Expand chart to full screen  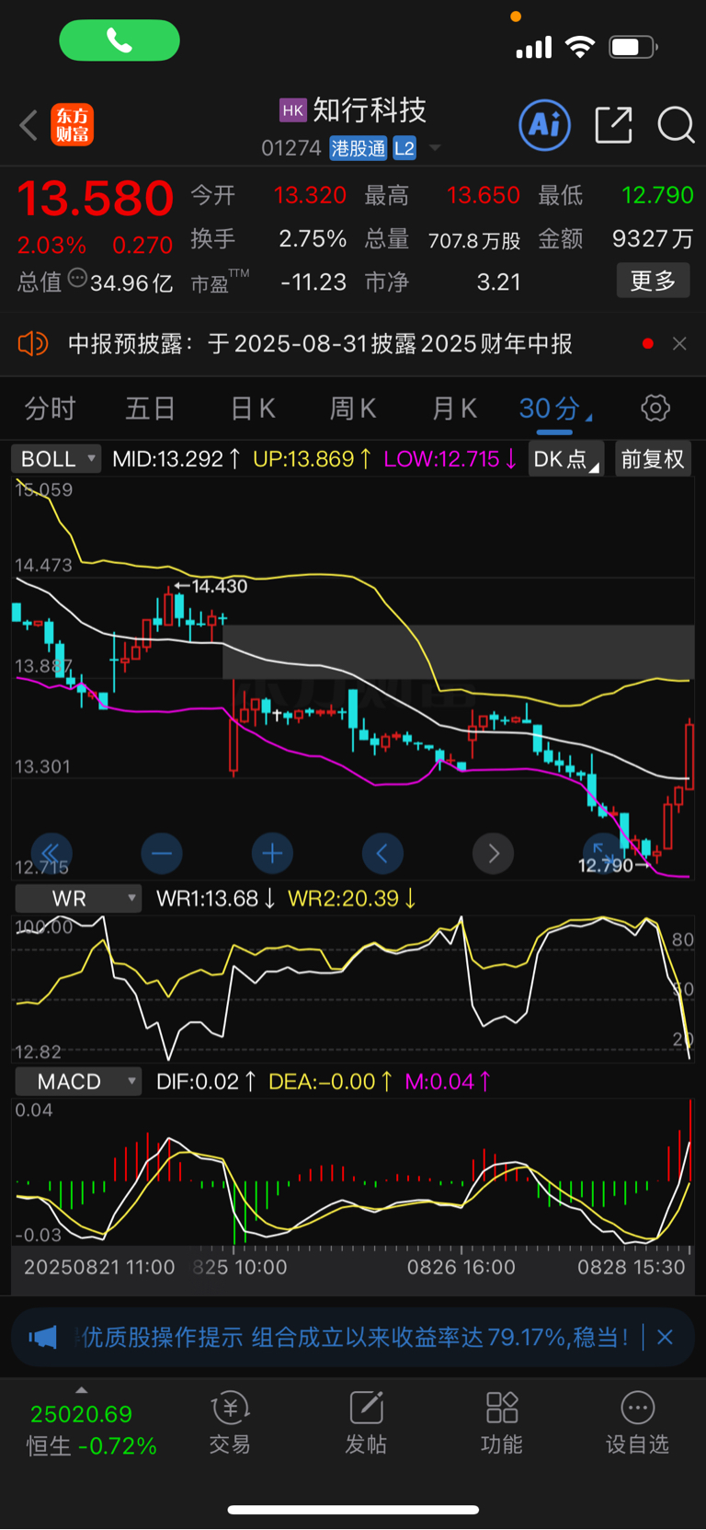pos(603,854)
